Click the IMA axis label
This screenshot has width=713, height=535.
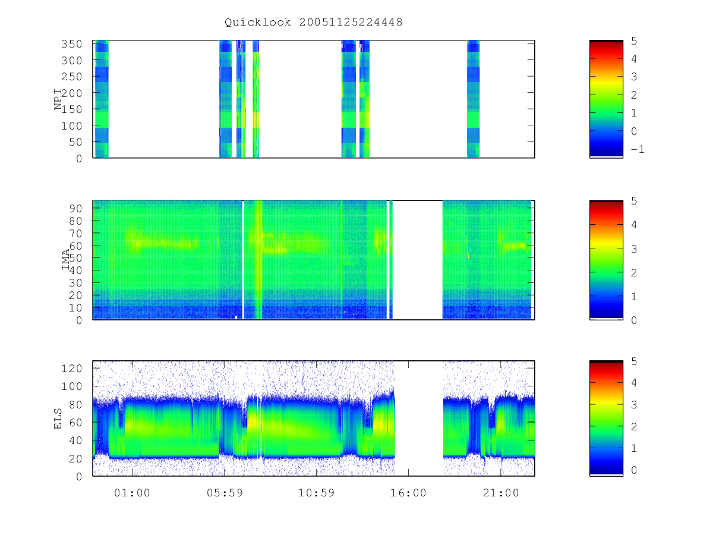coord(66,260)
